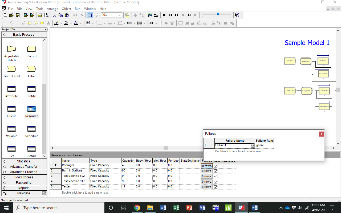The image size is (341, 213).
Task: Open the line color dropdown arrow
Action: [61, 23]
